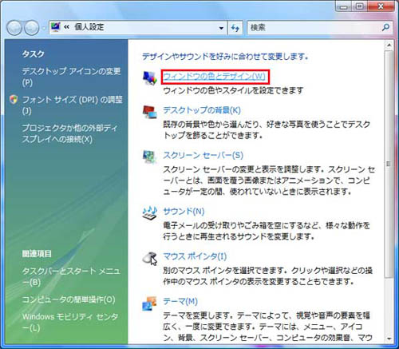Open the マウス ポインタ(I) link
Screen dimensions: 399x349
pyautogui.click(x=195, y=256)
